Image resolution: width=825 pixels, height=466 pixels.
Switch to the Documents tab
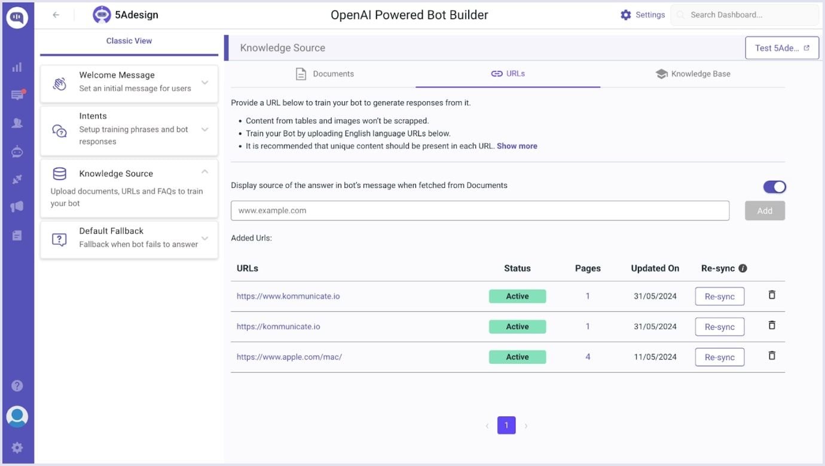[x=323, y=74]
